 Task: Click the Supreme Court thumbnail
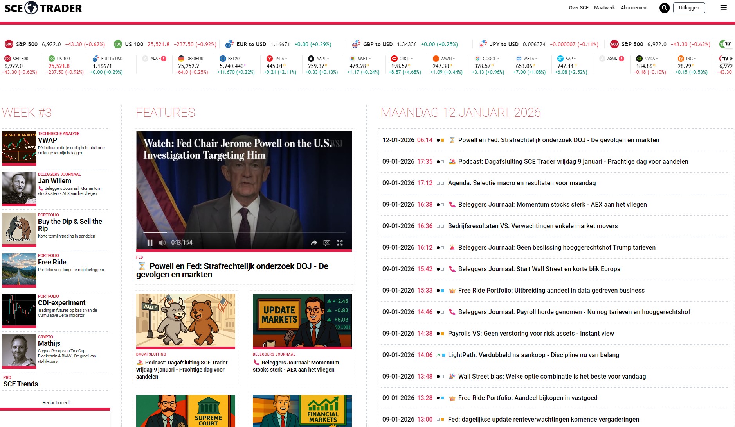pyautogui.click(x=186, y=411)
